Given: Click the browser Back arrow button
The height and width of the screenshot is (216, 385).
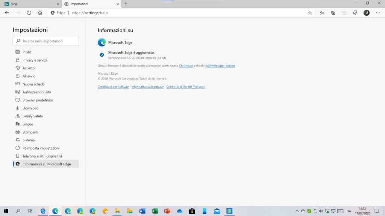Looking at the screenshot, I should click(7, 13).
